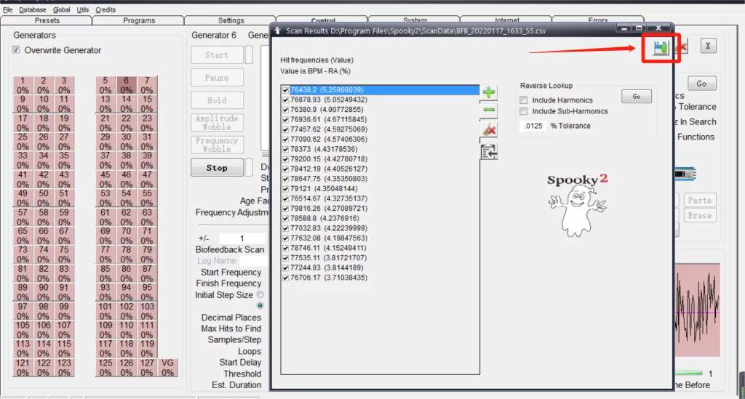Enable the Include Sub-Harmonics checkbox
Screen dimensions: 745x399
524,111
